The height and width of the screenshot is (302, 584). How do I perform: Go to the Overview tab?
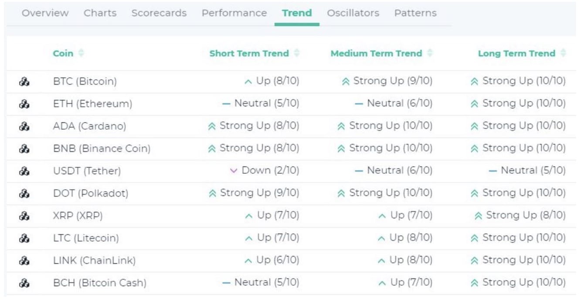click(x=45, y=13)
